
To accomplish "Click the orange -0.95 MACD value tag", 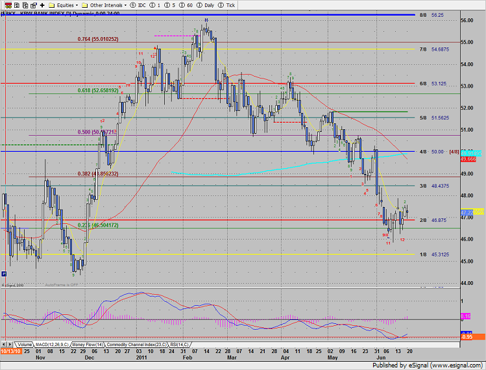I will point(472,337).
